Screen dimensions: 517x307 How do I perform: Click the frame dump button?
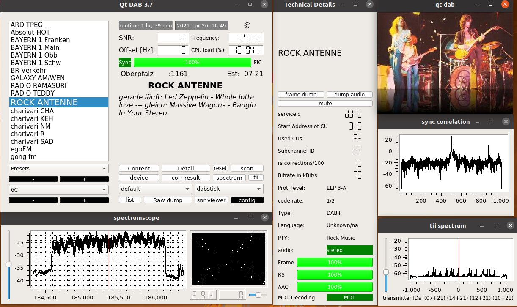tap(301, 95)
